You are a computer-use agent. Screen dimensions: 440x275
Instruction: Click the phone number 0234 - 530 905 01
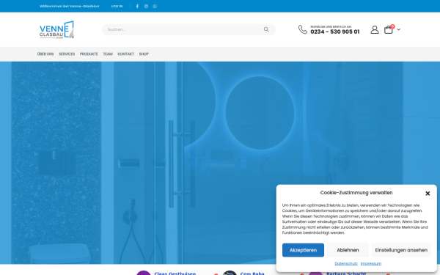point(335,32)
